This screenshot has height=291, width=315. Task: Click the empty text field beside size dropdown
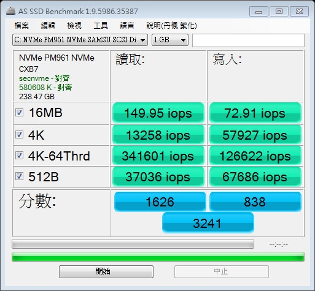pyautogui.click(x=248, y=40)
